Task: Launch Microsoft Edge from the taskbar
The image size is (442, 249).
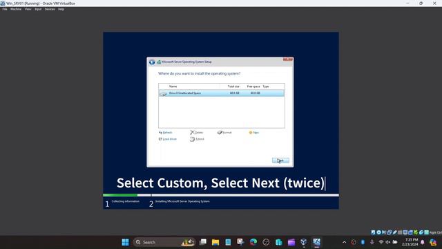Action: [253, 242]
